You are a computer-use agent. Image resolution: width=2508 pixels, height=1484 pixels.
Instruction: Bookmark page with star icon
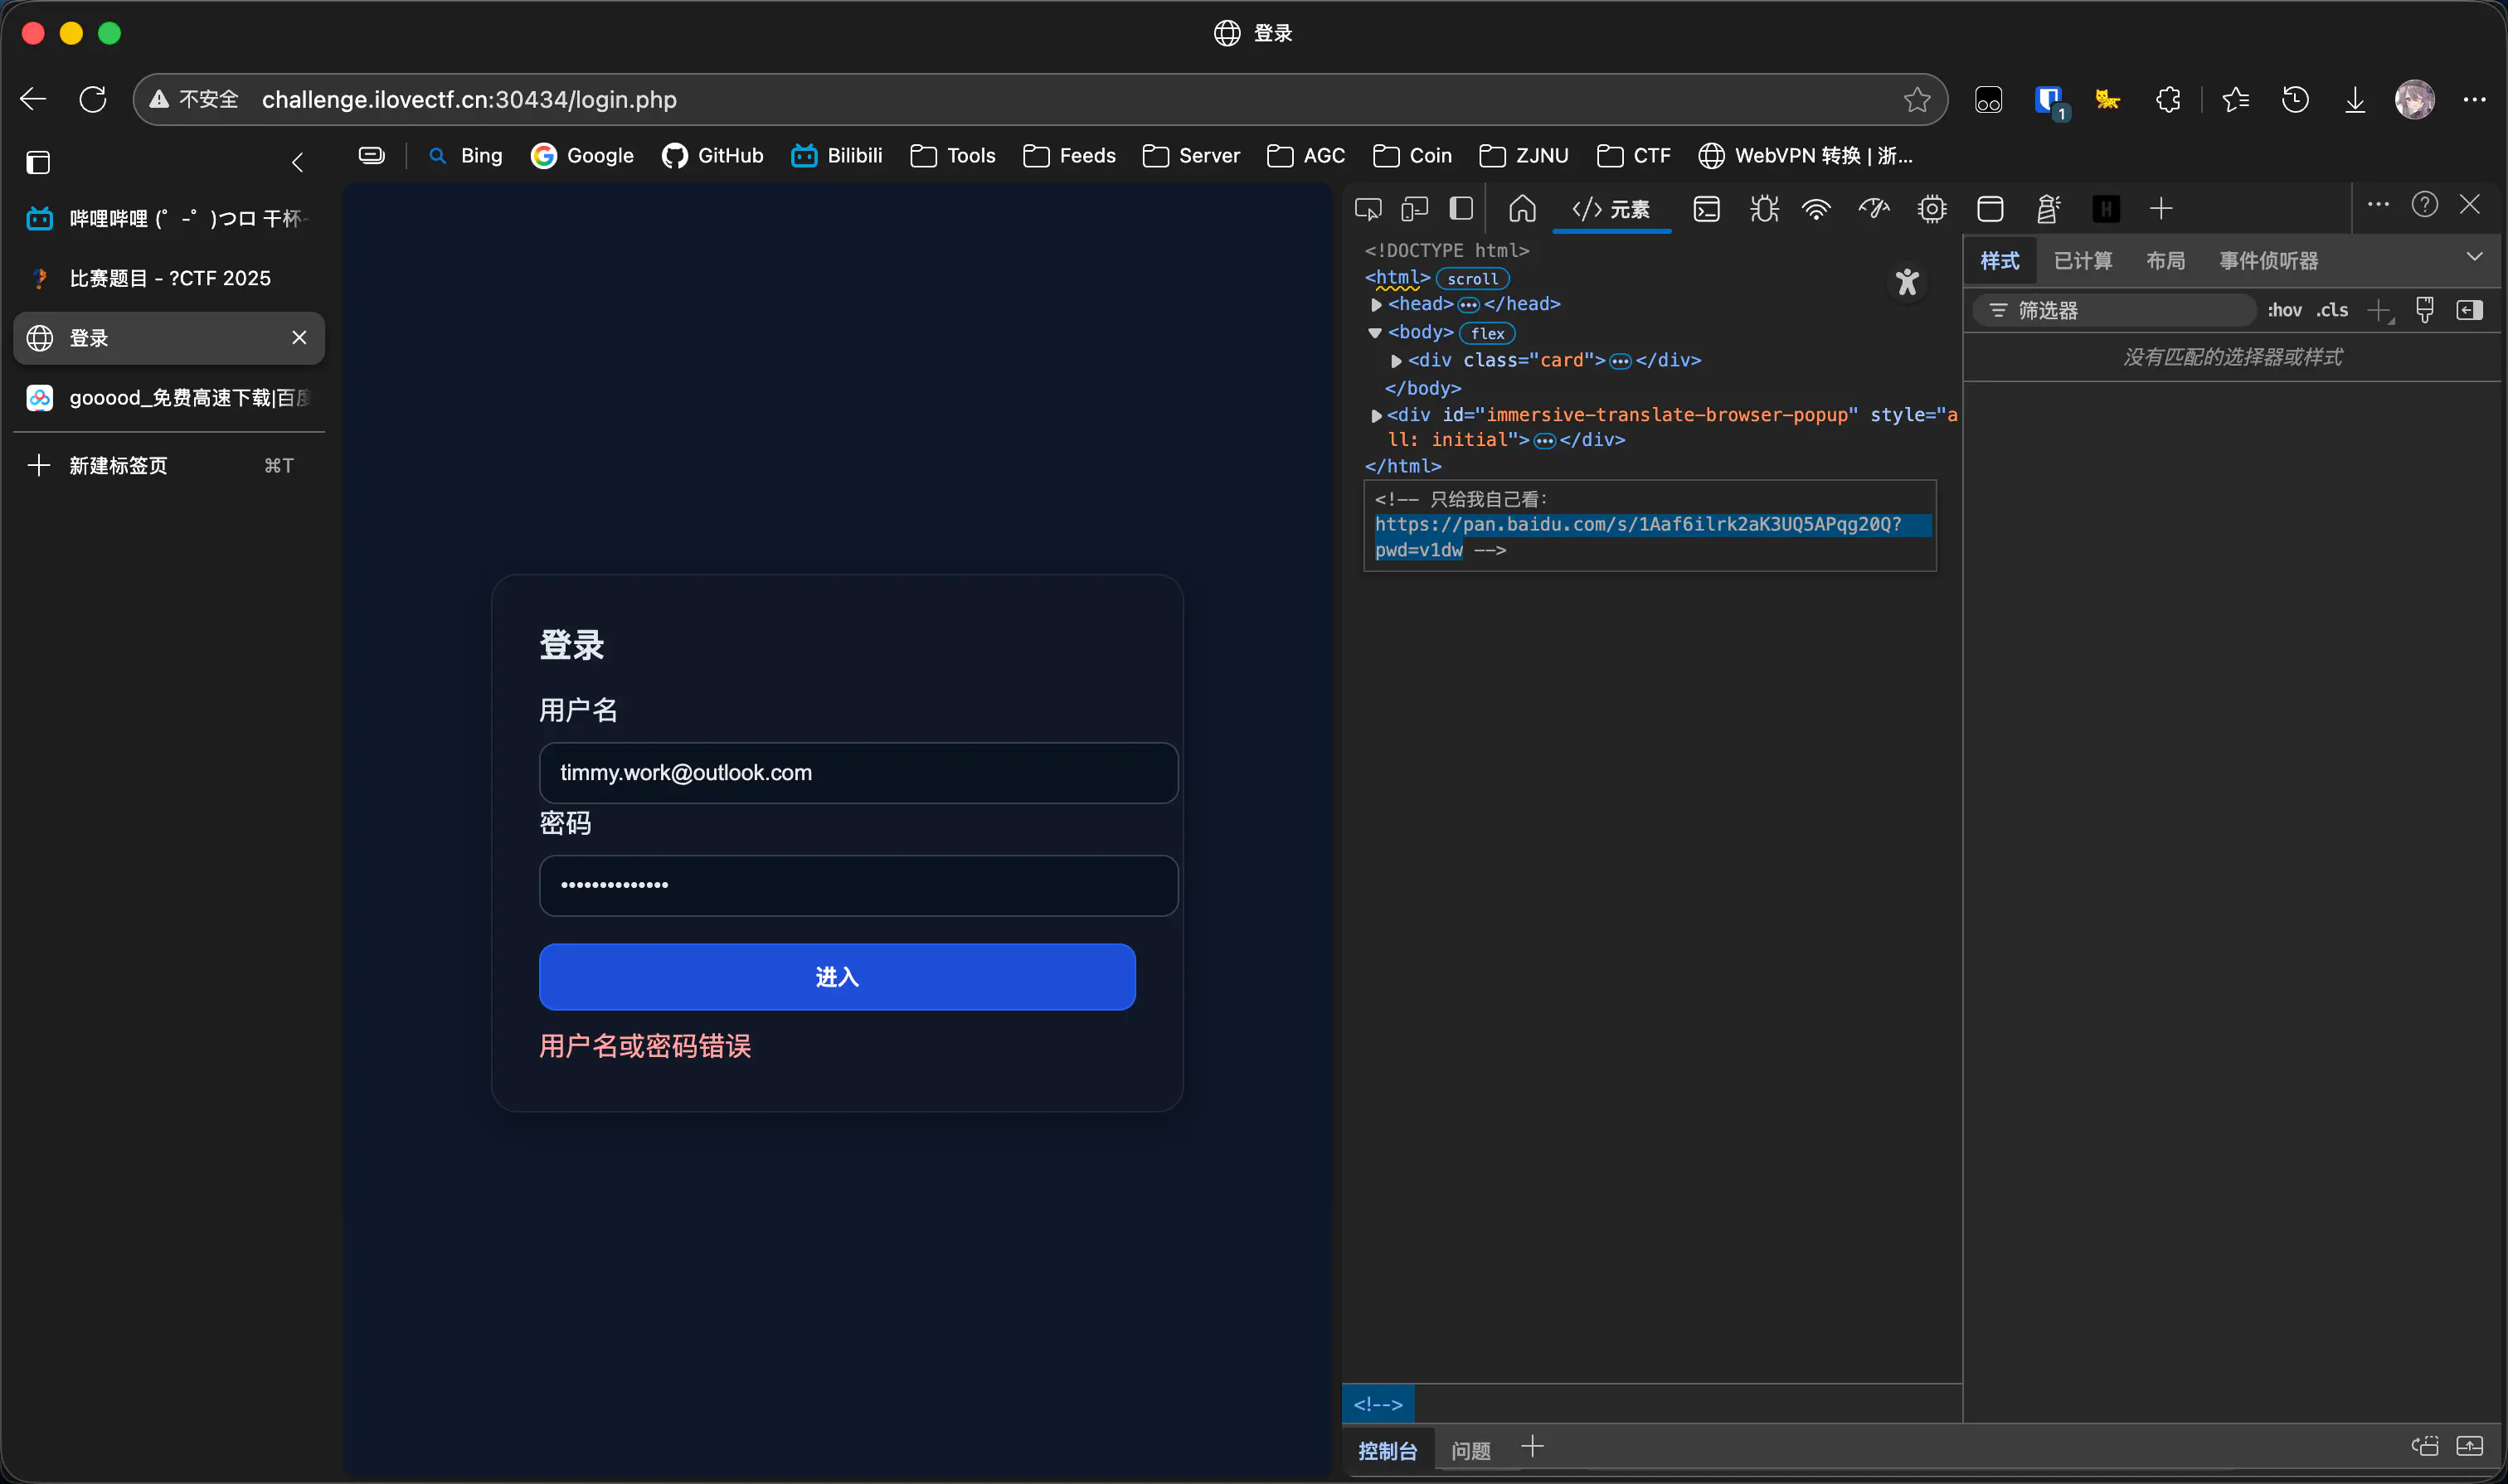click(1917, 99)
